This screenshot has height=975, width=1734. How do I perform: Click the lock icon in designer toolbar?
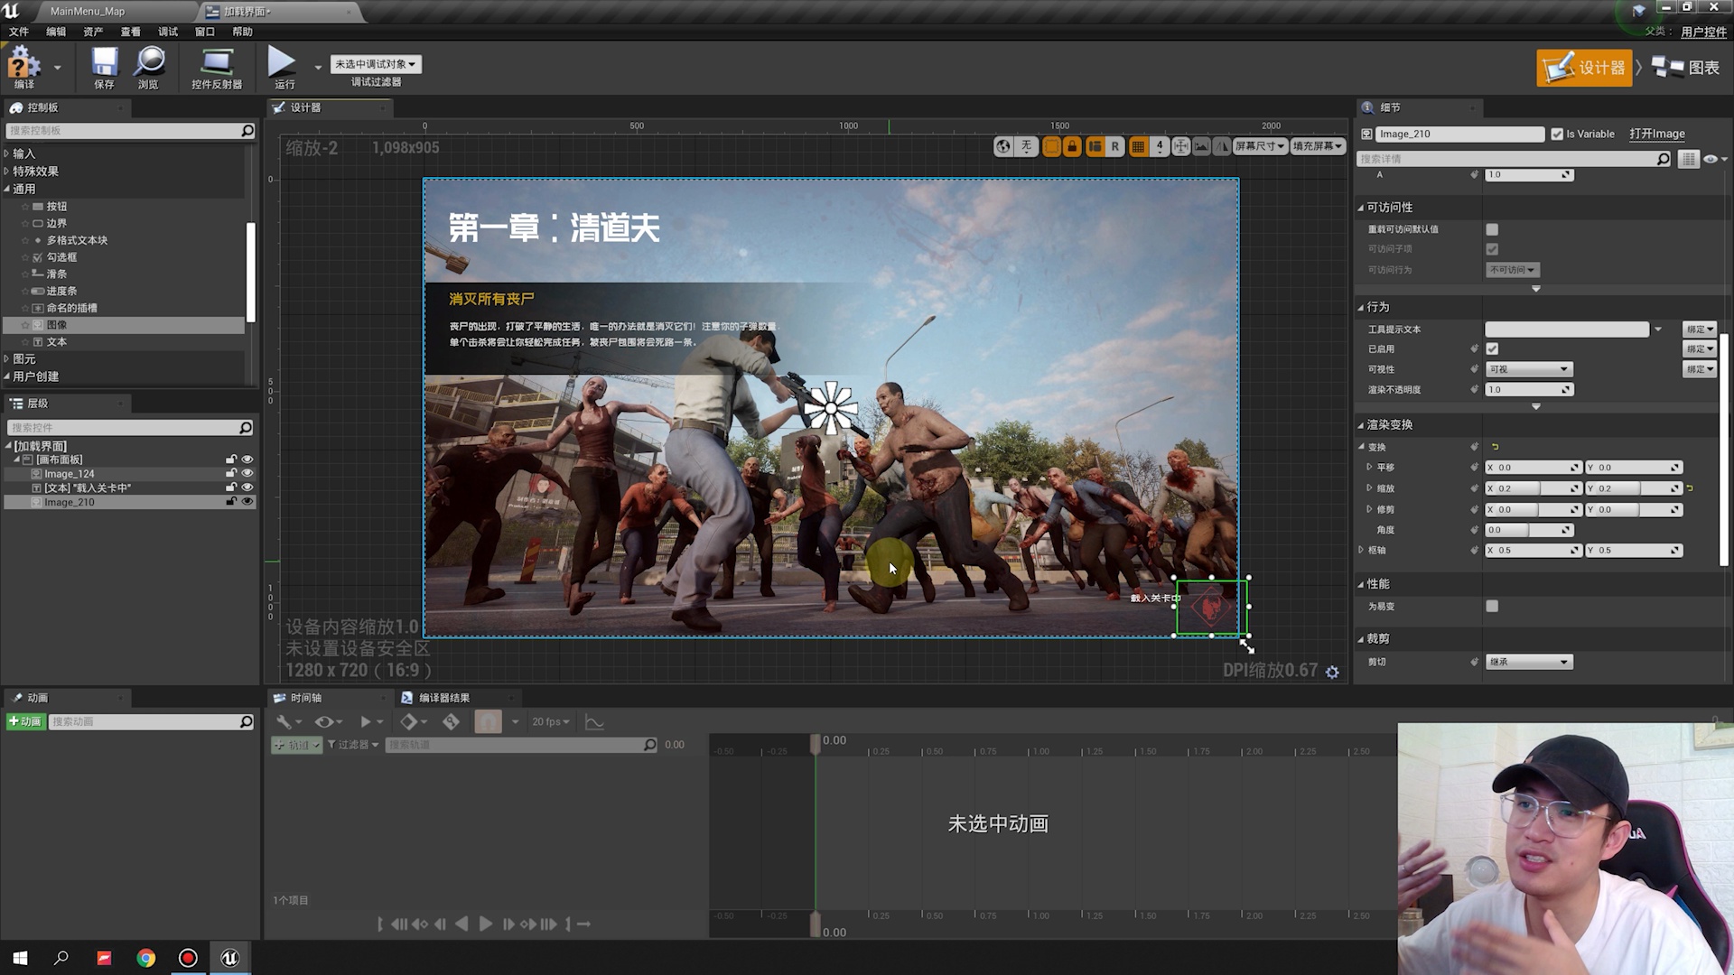1072,146
